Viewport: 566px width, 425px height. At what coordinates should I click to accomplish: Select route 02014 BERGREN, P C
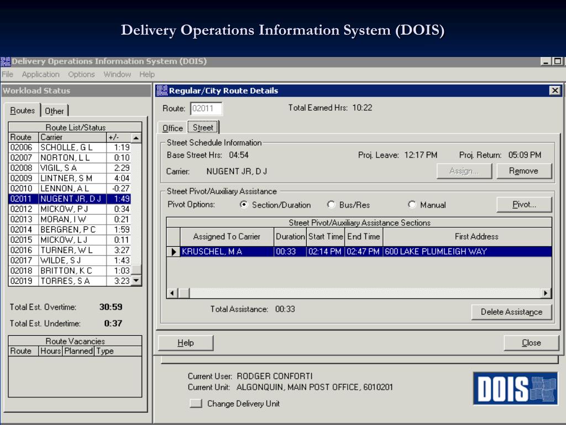[x=70, y=230]
